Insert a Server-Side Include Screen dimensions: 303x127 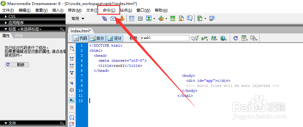click(181, 19)
